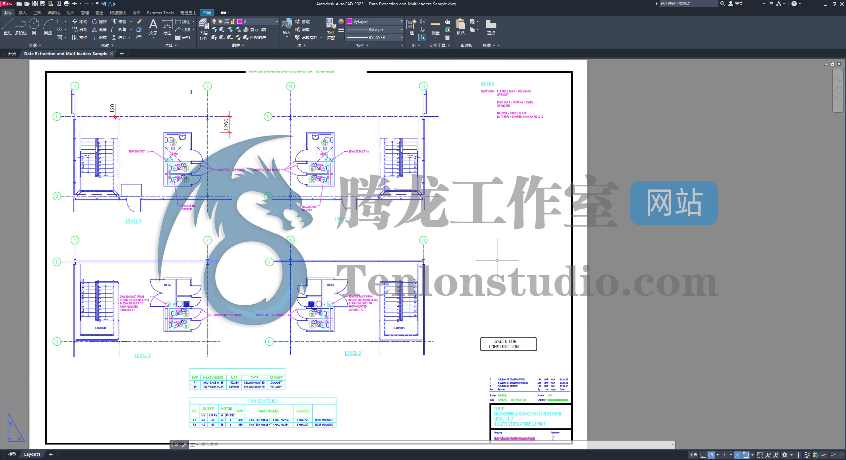Click the magenta object color swatch
The image size is (846, 460).
[349, 21]
